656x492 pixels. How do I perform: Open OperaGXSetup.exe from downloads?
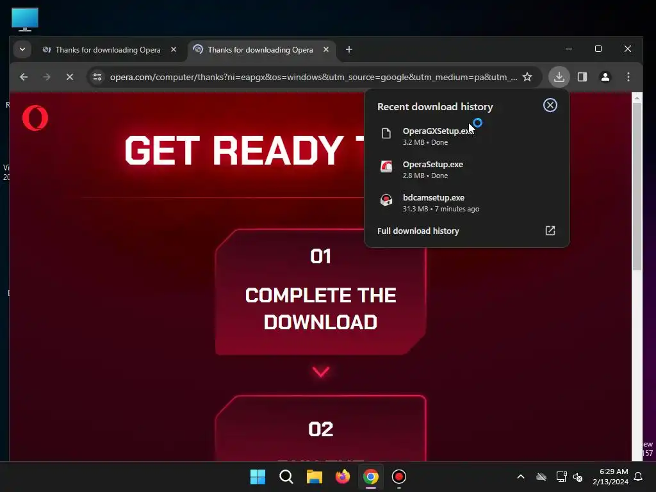point(467,136)
